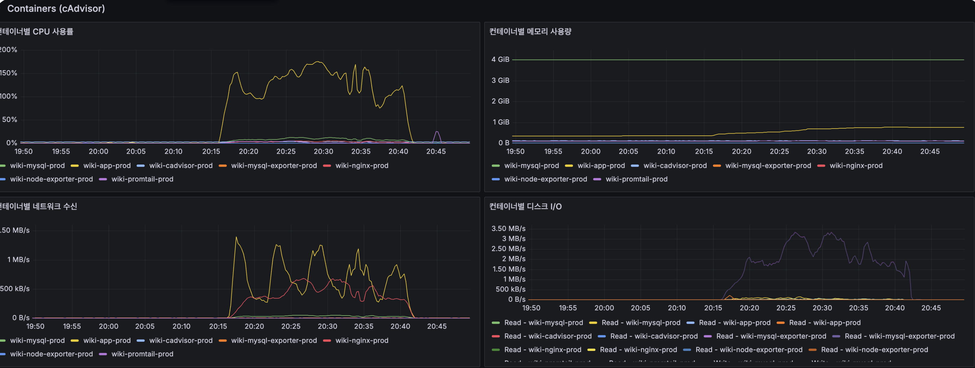The height and width of the screenshot is (368, 975).
Task: Hide wiki-nginx-prod series in the network receive legend
Action: 362,340
